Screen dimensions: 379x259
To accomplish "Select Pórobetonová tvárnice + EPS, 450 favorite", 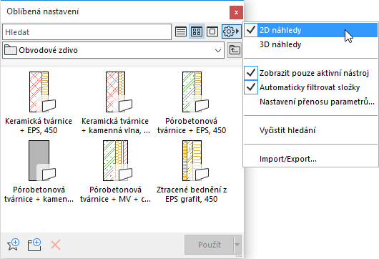I will point(192,103).
